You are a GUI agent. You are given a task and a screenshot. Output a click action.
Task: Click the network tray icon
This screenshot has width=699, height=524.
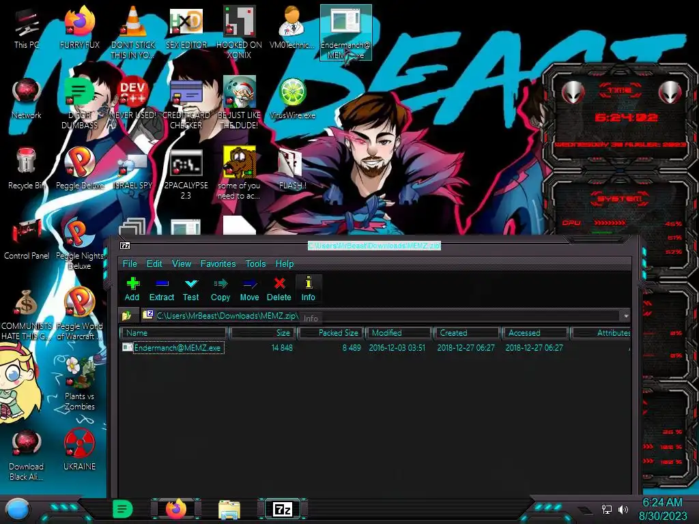click(x=607, y=509)
